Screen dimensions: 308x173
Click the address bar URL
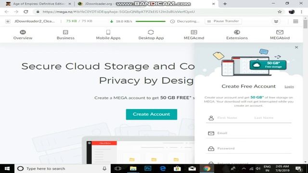coord(119,12)
